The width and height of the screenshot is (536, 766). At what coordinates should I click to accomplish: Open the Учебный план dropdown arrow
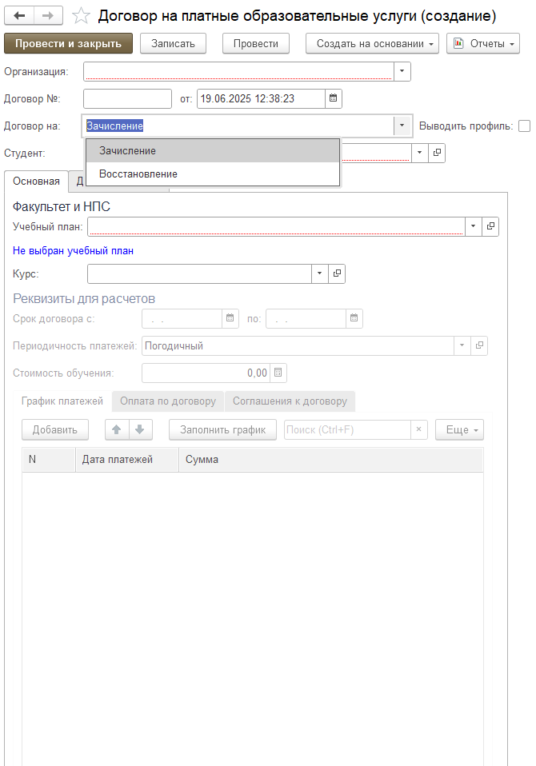coord(474,226)
